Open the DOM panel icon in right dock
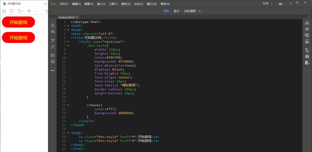 tap(307, 50)
